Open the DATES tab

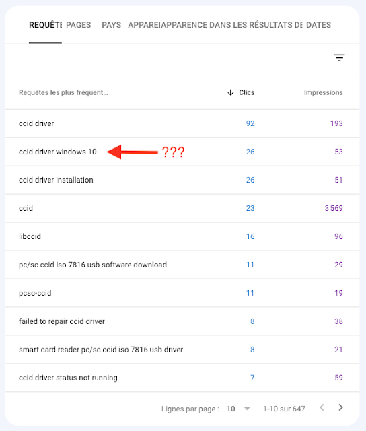[318, 25]
